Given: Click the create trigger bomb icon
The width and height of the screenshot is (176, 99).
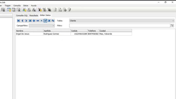Looking at the screenshot, I should pyautogui.click(x=40, y=10).
